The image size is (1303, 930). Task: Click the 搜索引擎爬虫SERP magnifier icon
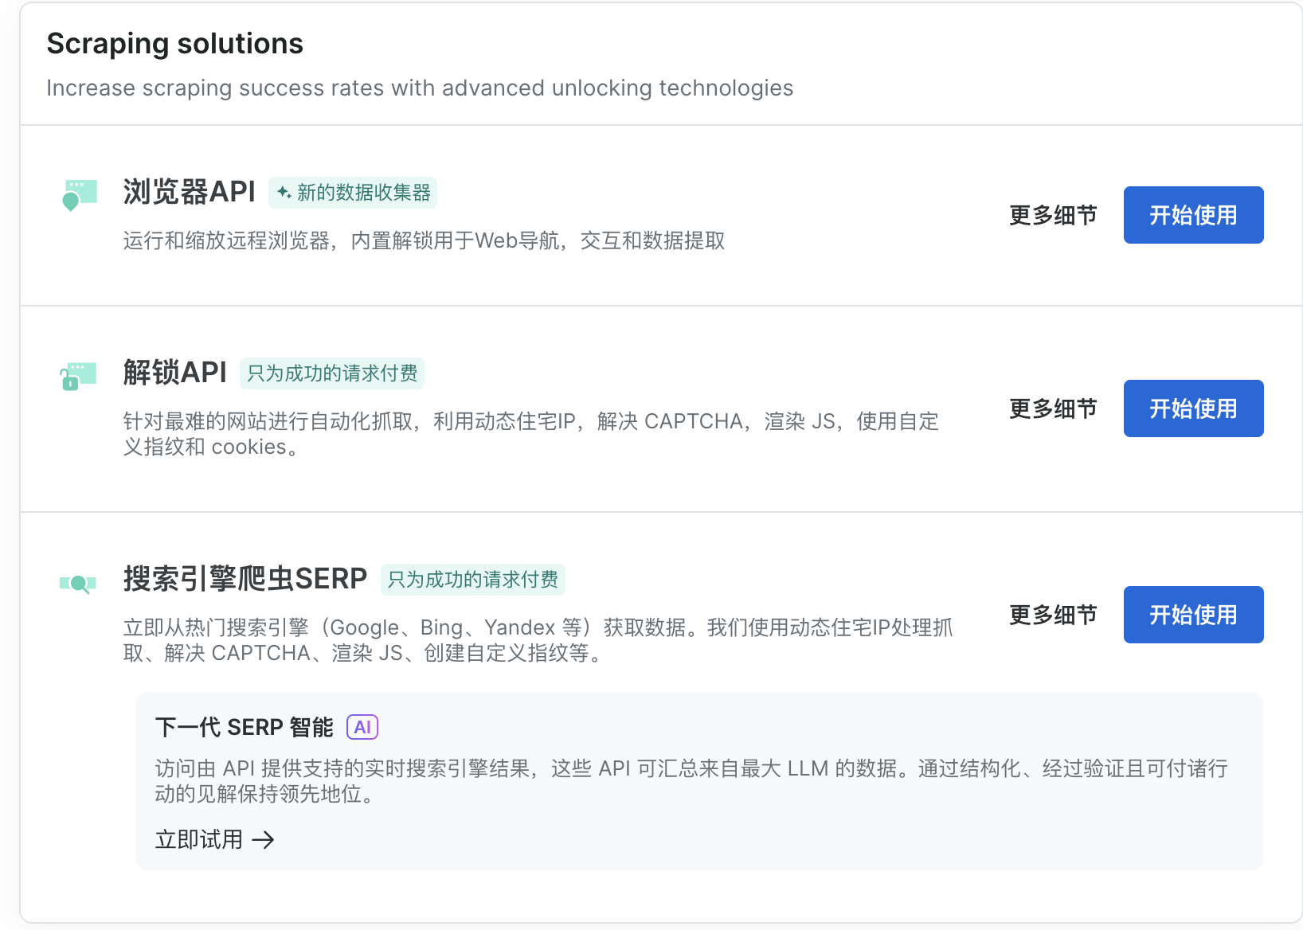pos(78,584)
